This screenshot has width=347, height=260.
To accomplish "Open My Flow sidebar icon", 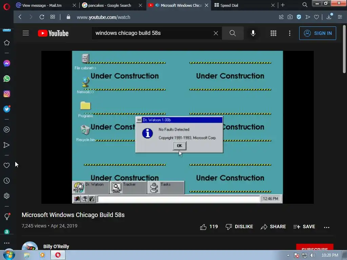I will (7, 145).
